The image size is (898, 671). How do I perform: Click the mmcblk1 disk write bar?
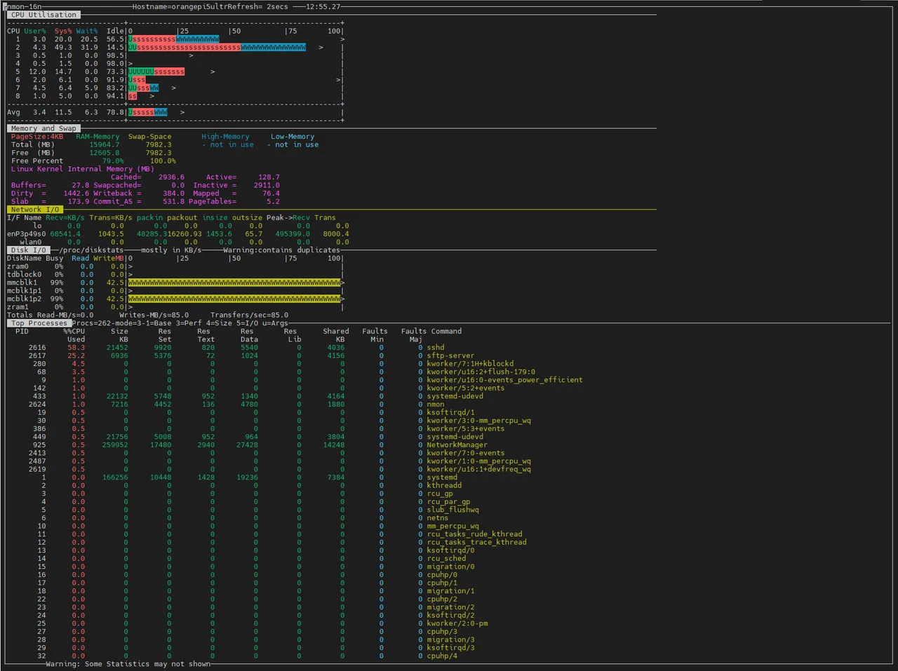[235, 283]
